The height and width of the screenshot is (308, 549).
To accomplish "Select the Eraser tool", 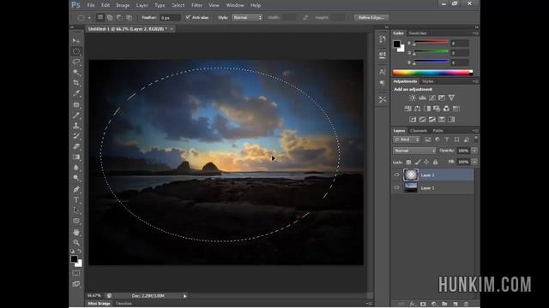I will click(76, 146).
